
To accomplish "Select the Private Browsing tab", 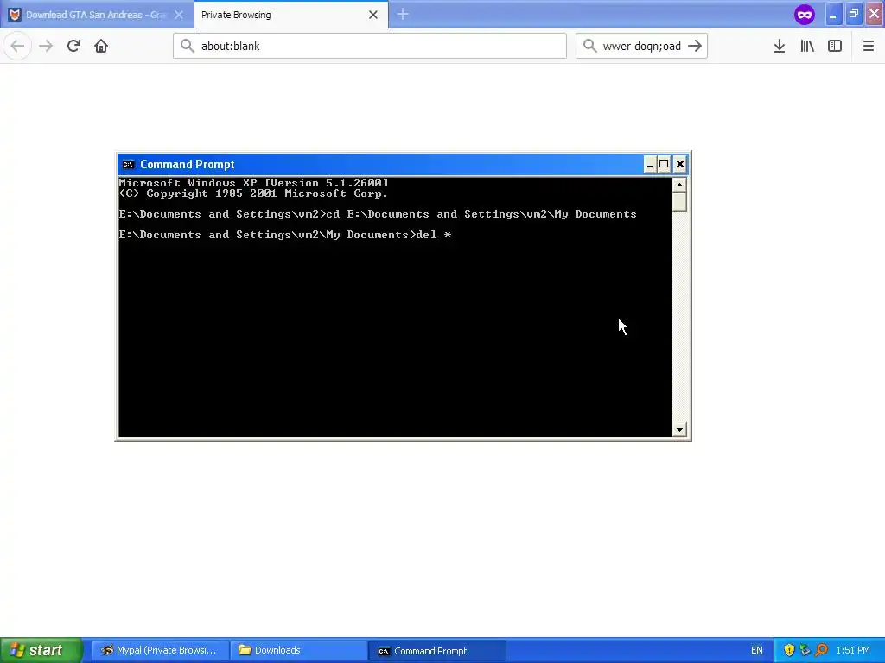I will pos(290,15).
